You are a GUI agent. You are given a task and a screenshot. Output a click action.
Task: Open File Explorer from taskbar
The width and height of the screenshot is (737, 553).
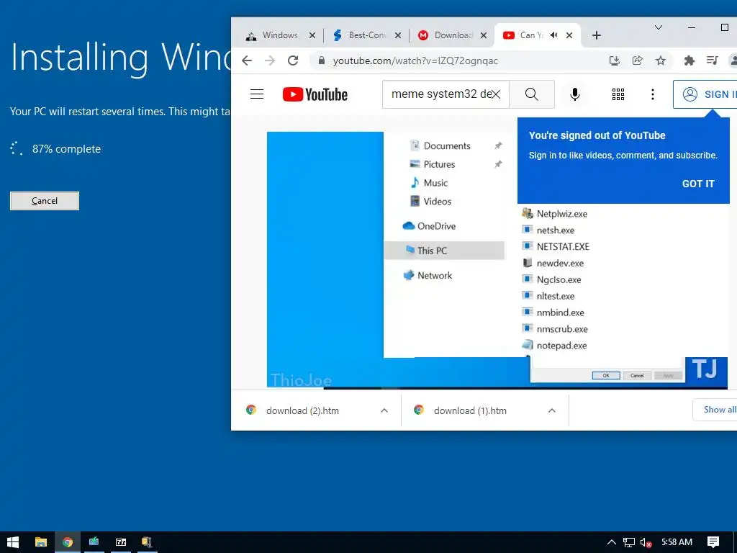41,542
